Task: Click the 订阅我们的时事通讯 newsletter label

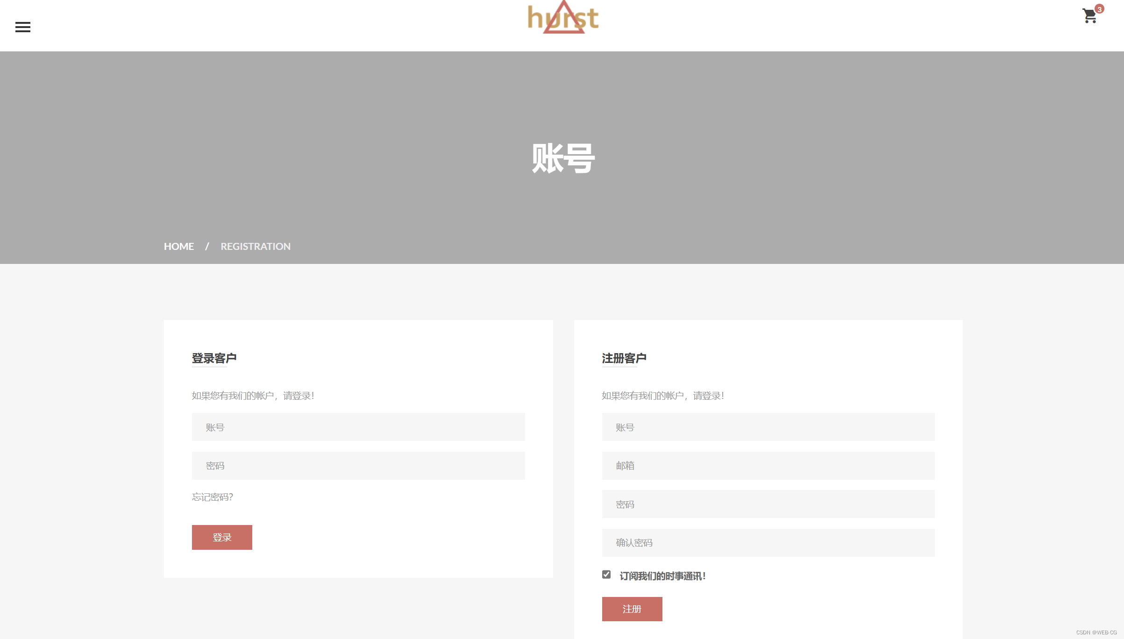Action: [x=662, y=576]
